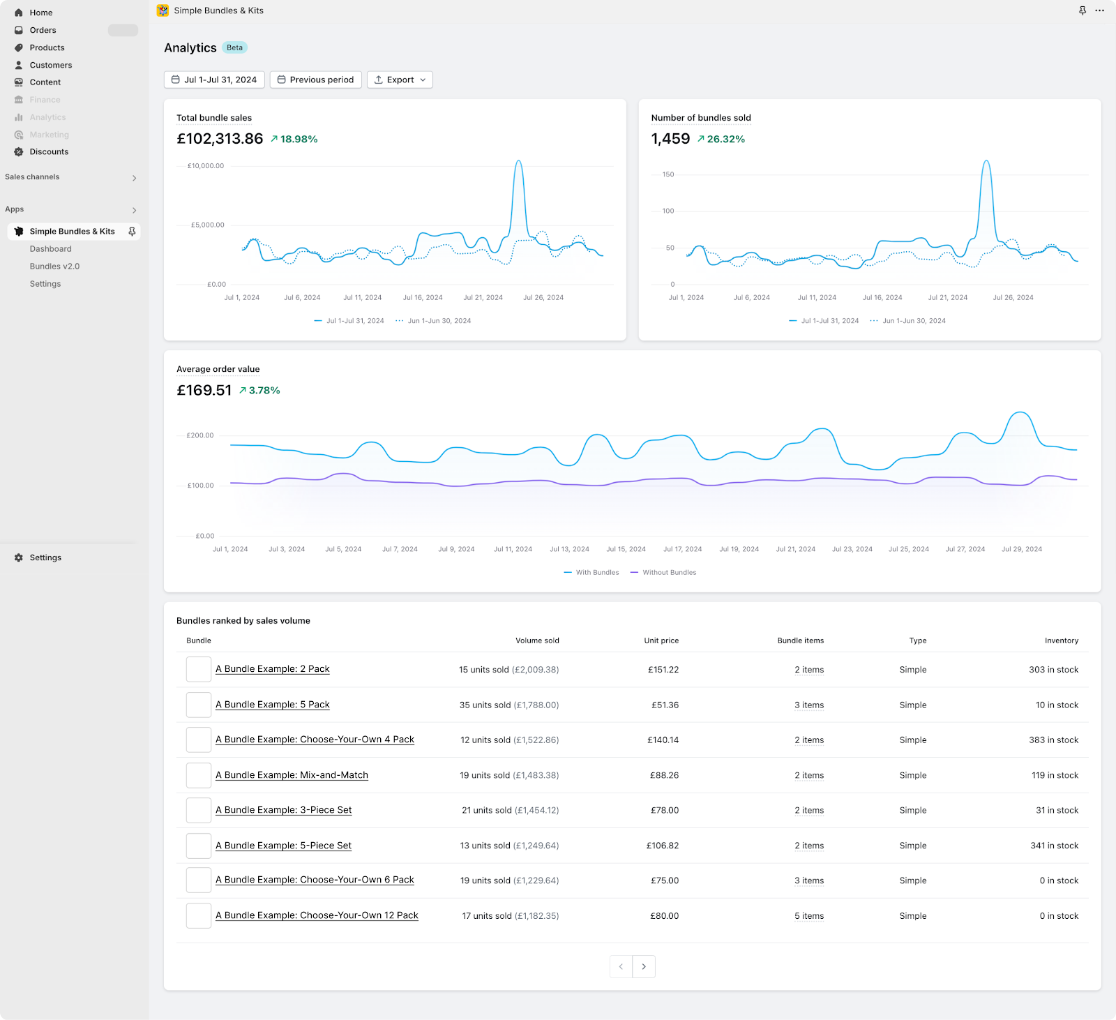Expand the Apps section
The width and height of the screenshot is (1116, 1020).
(x=134, y=210)
